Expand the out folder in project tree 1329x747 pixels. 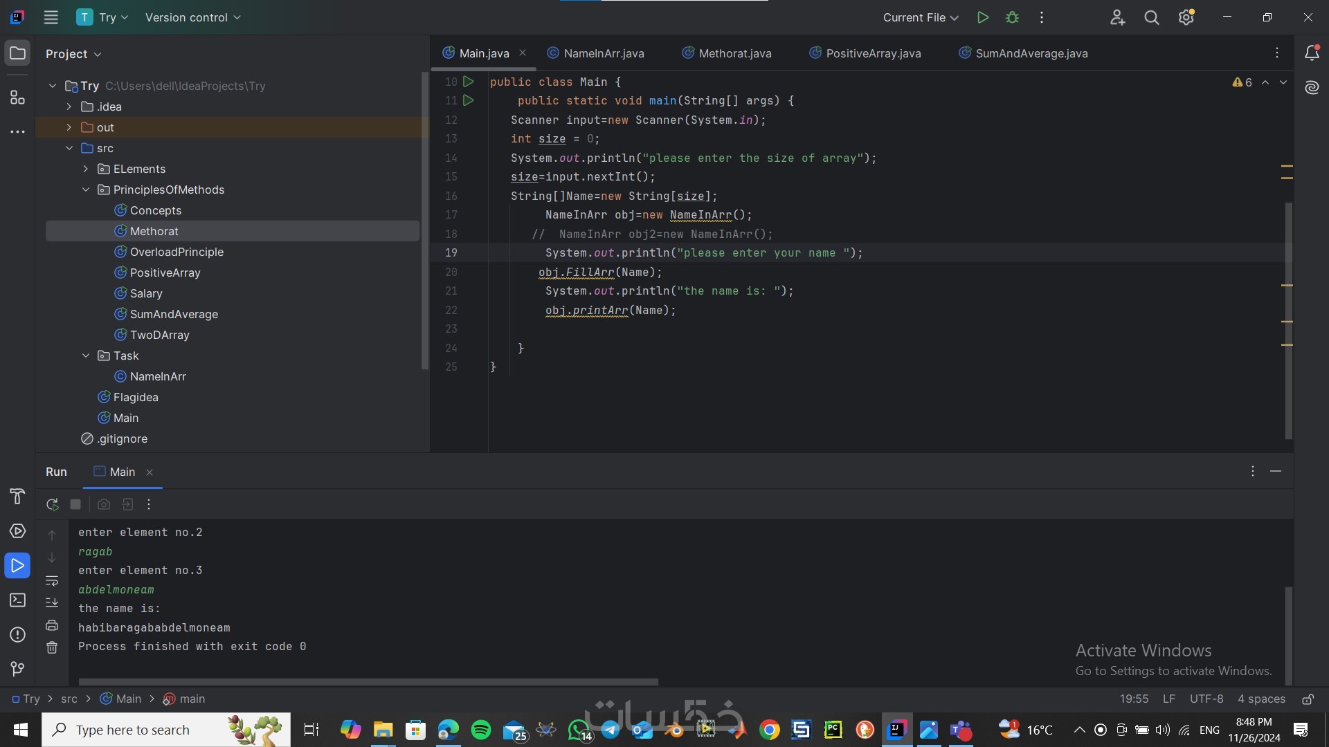(69, 127)
